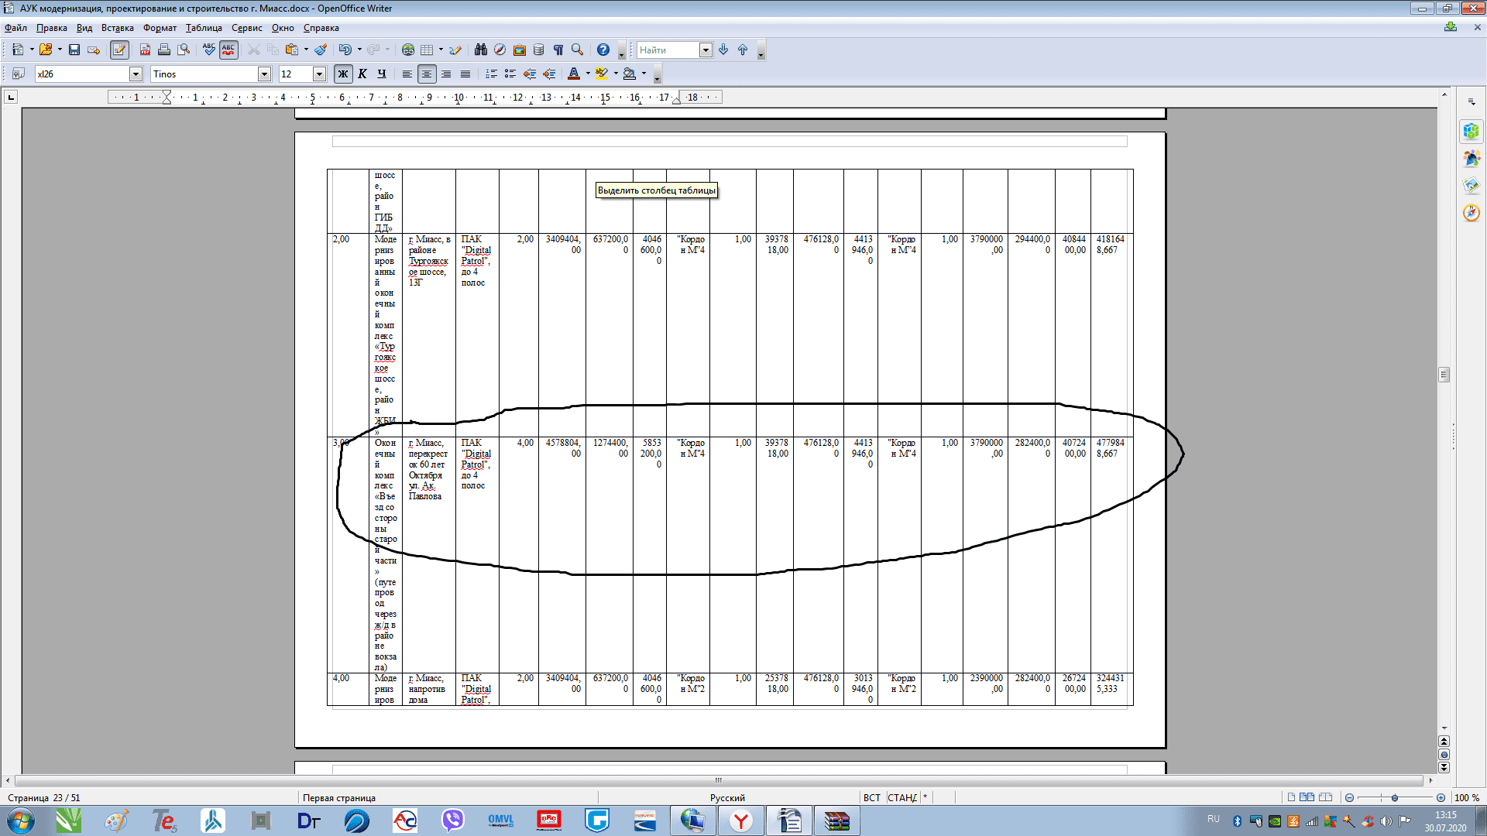Click the New document icon
This screenshot has width=1487, height=836.
pyautogui.click(x=18, y=50)
